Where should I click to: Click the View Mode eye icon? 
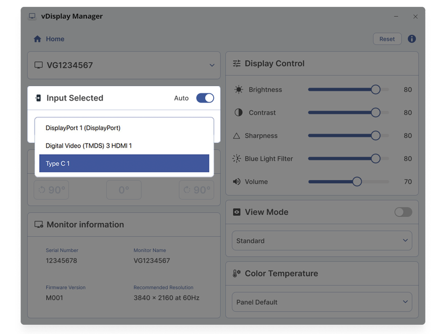[x=237, y=212]
